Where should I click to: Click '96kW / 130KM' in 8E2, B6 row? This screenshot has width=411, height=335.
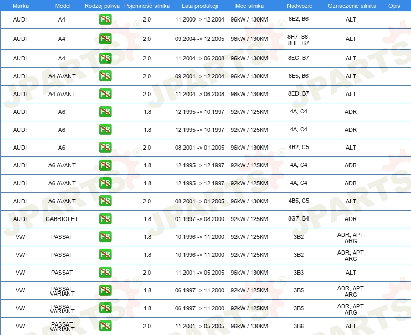[x=249, y=19]
